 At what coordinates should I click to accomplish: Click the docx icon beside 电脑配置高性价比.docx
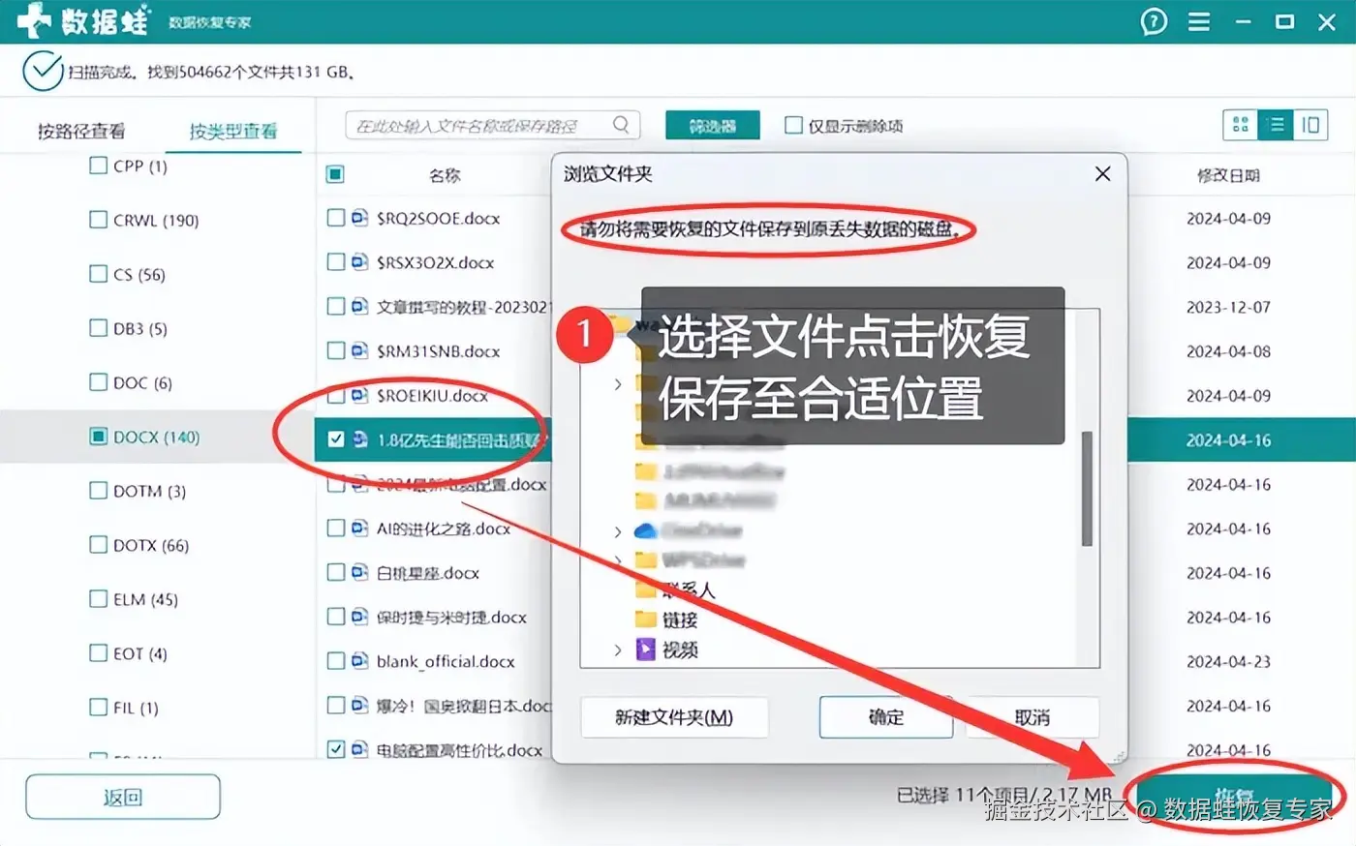coord(359,750)
